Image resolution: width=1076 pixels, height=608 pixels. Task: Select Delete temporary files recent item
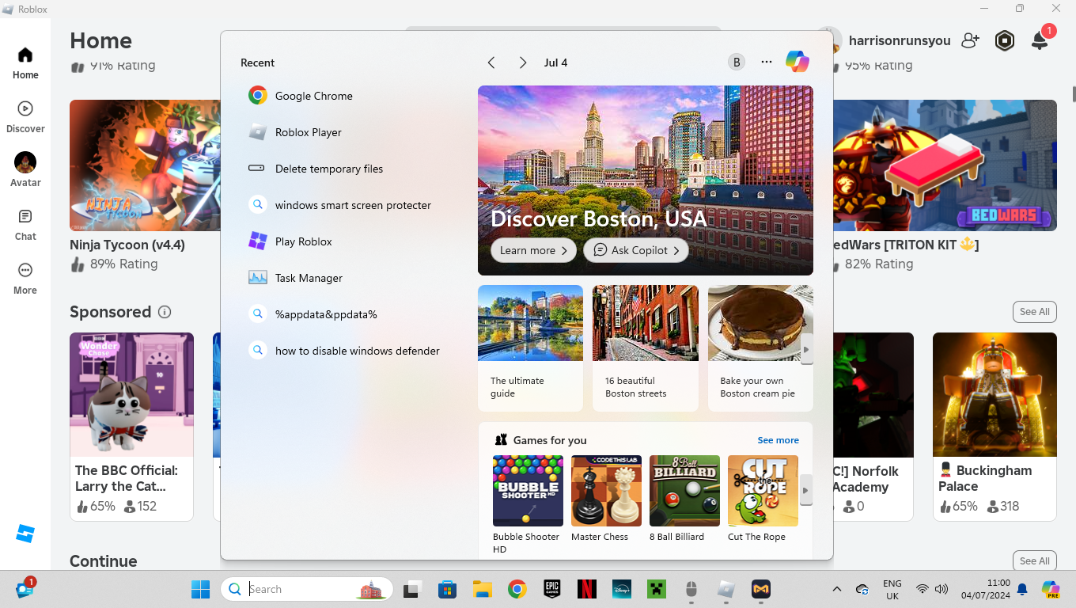point(328,169)
